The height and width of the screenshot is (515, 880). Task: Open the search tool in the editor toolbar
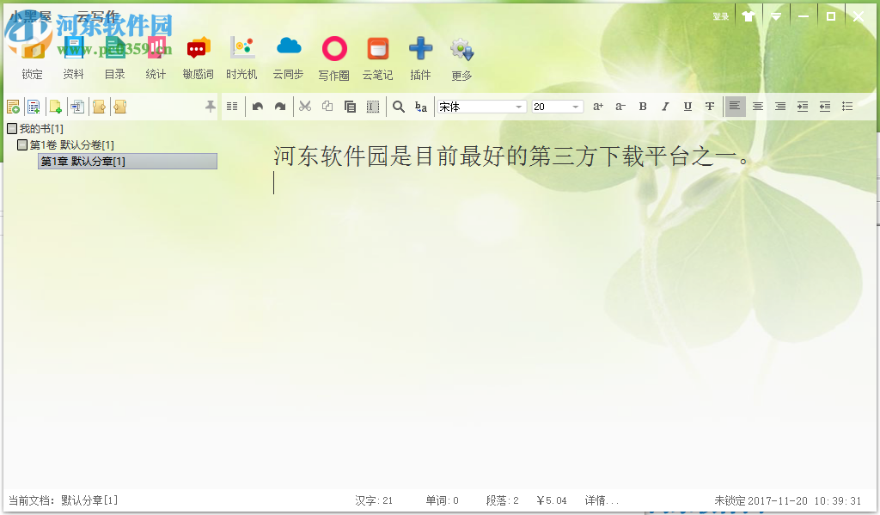(x=398, y=106)
